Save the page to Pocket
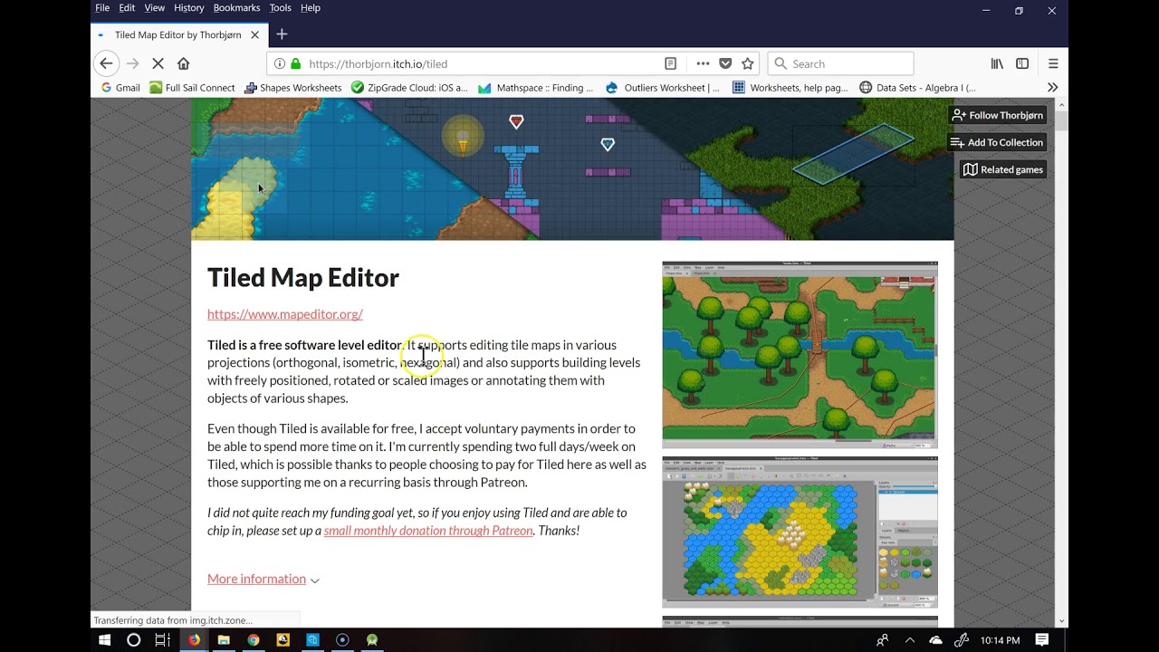1159x652 pixels. (x=725, y=63)
